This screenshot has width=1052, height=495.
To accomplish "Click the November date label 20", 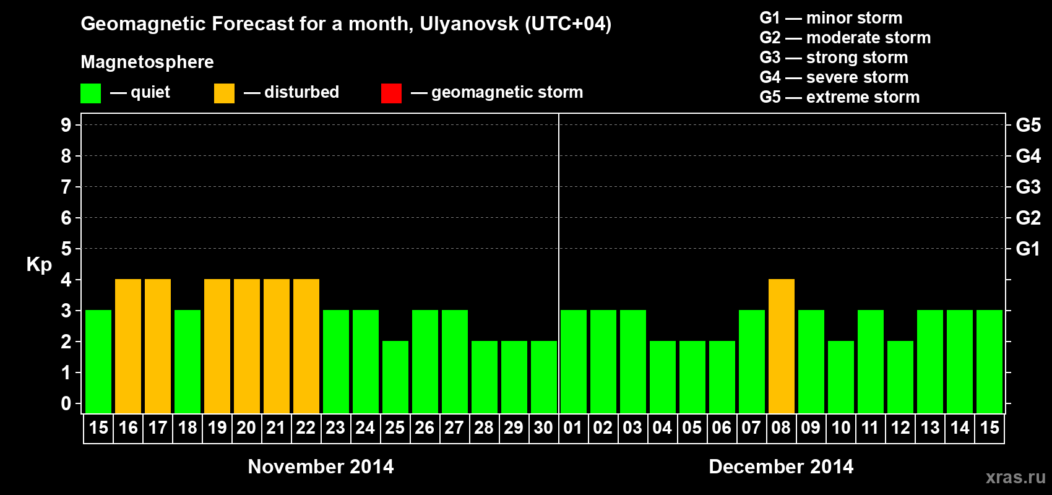I will coord(246,428).
